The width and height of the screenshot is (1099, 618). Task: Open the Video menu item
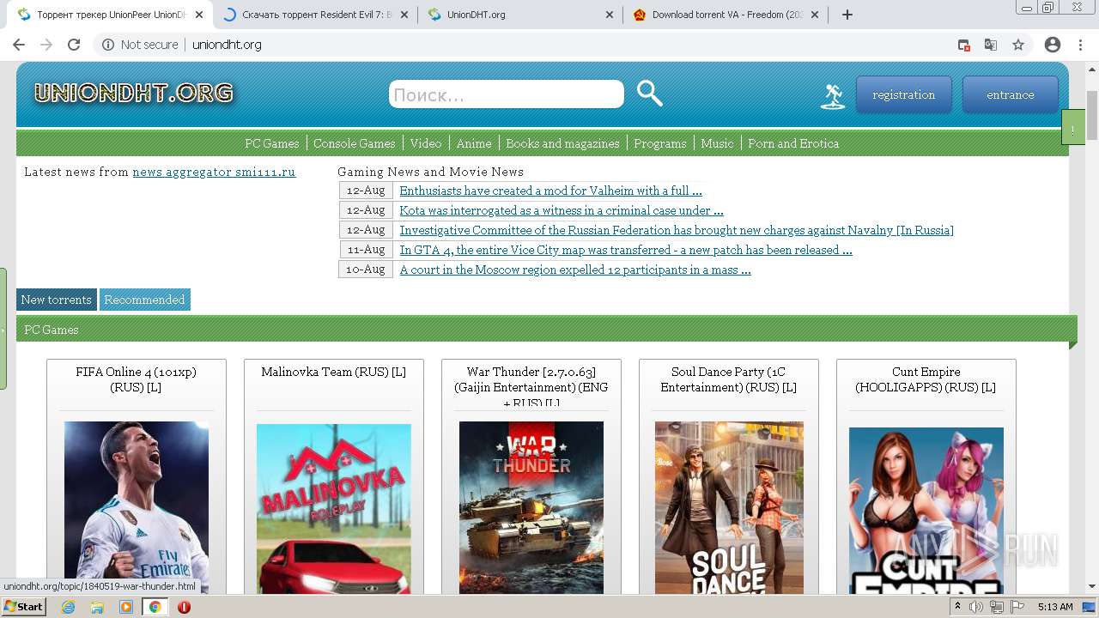click(425, 143)
